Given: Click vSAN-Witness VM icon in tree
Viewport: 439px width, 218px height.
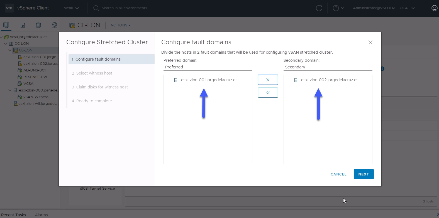Looking at the screenshot, I should pos(20,97).
